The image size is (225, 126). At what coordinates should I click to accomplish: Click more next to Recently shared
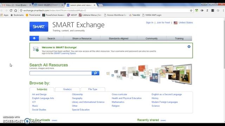pos(163,120)
